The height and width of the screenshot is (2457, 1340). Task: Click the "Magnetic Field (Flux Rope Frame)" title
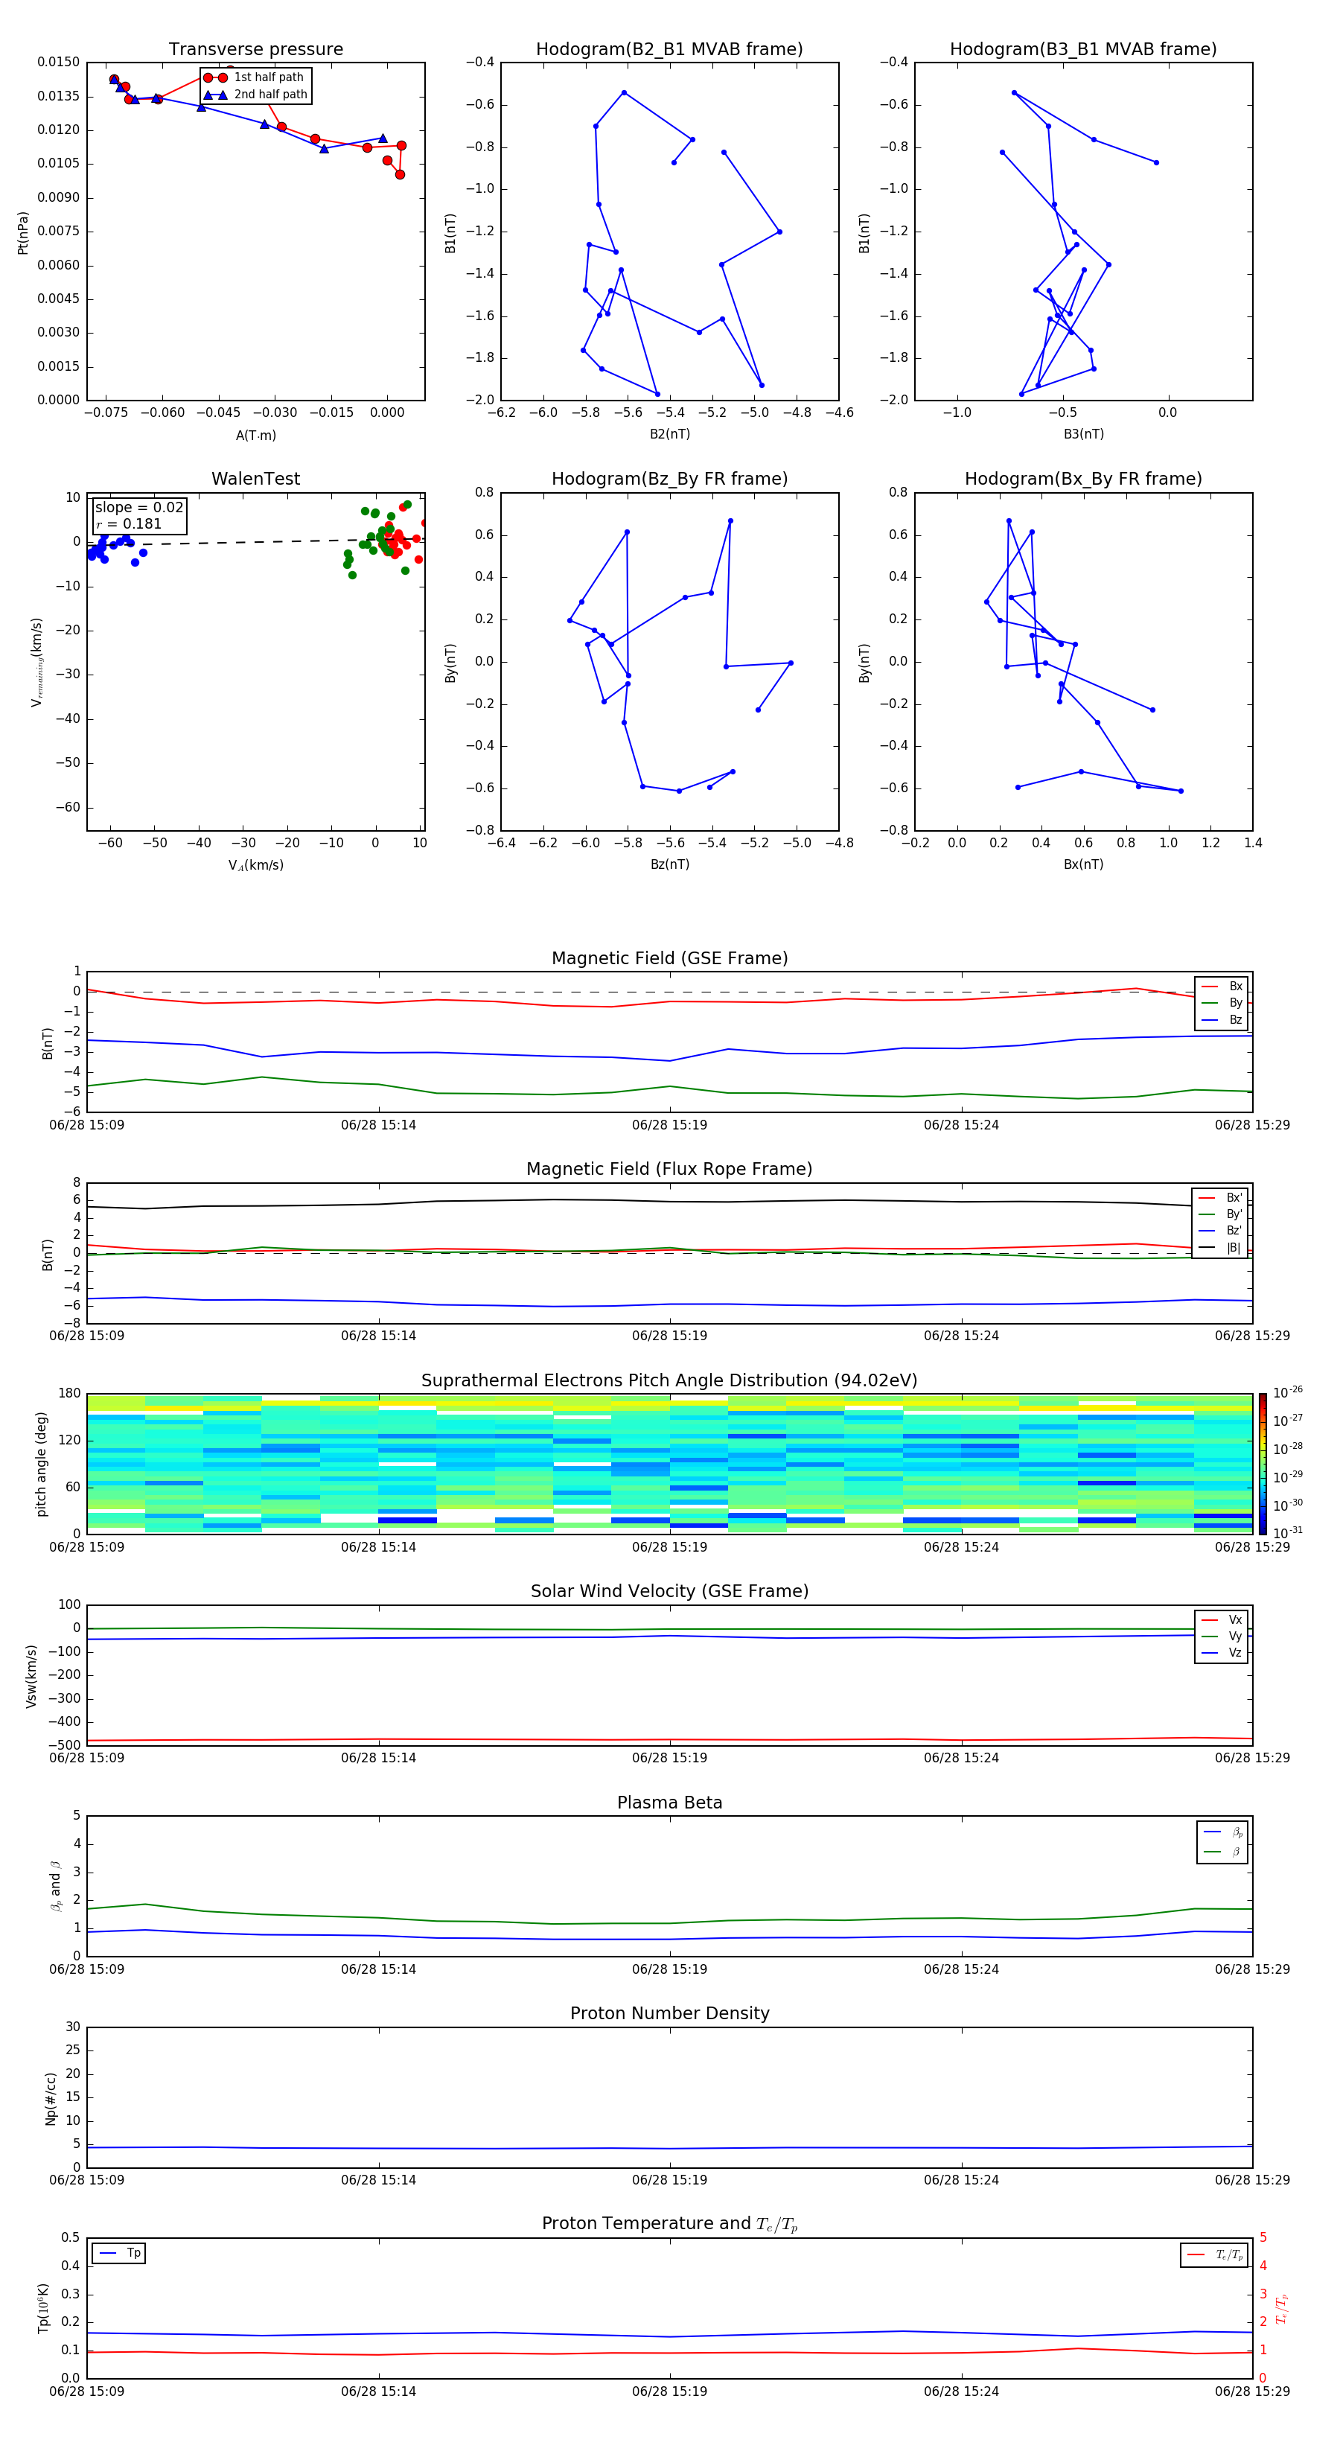tap(669, 1170)
